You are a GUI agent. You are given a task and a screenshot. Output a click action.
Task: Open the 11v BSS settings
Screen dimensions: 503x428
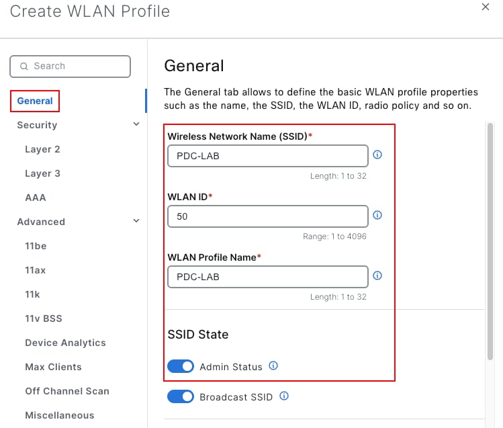(43, 318)
